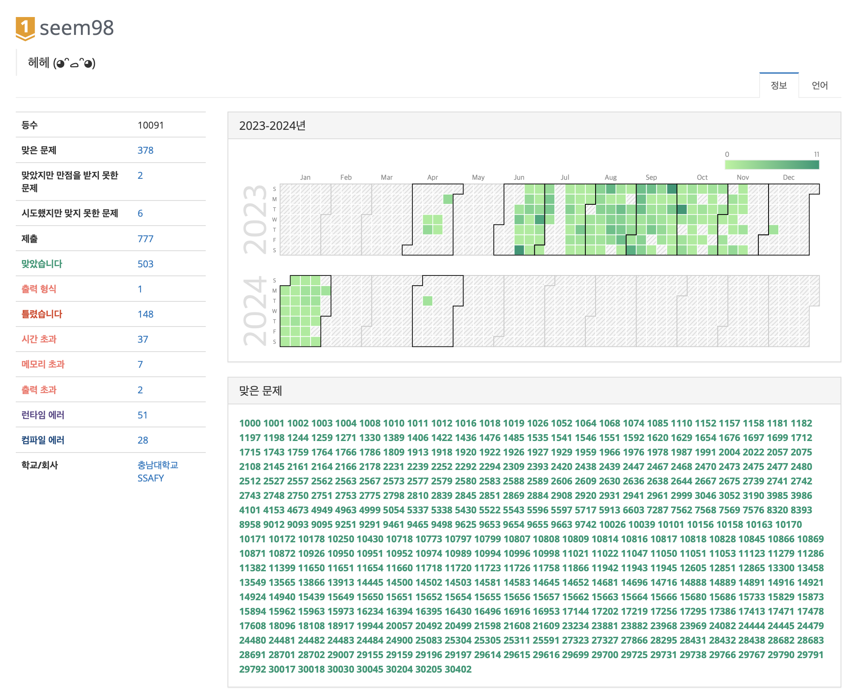Select the 정보 tab

(x=778, y=86)
